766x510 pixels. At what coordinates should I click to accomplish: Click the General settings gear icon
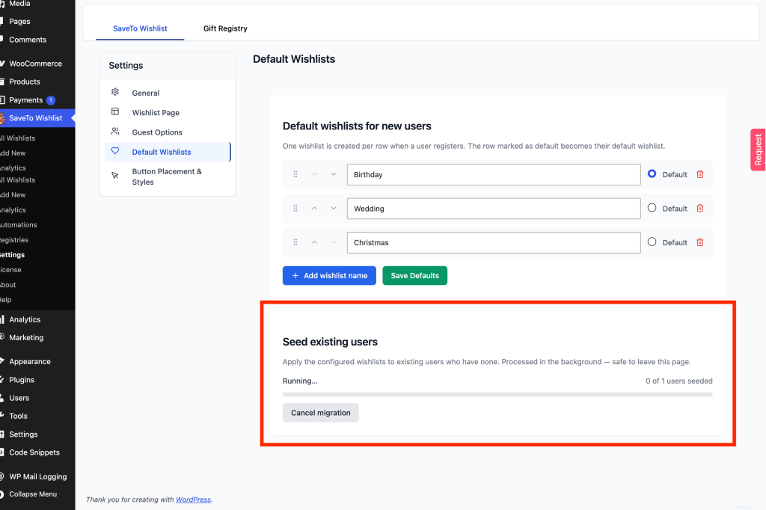[x=115, y=92]
